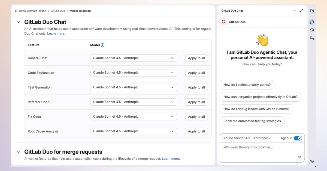Click the Root Cause Analysis feature label
The width and height of the screenshot is (327, 171).
point(43,131)
